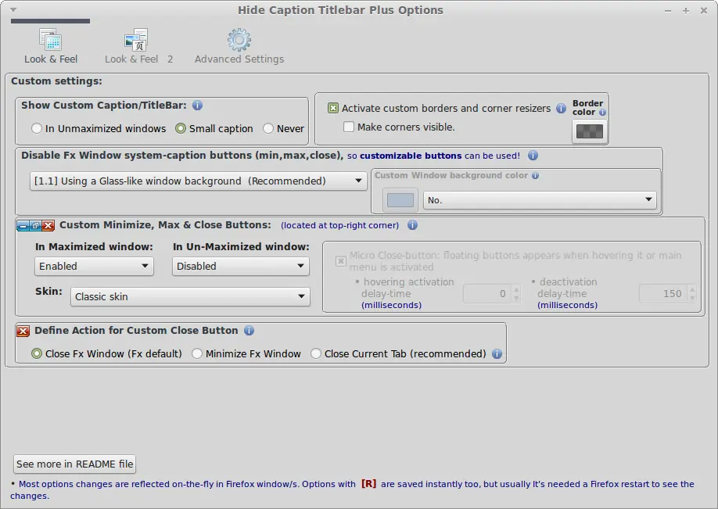Click the custom window background color swatch
The width and height of the screenshot is (718, 509).
tap(400, 200)
